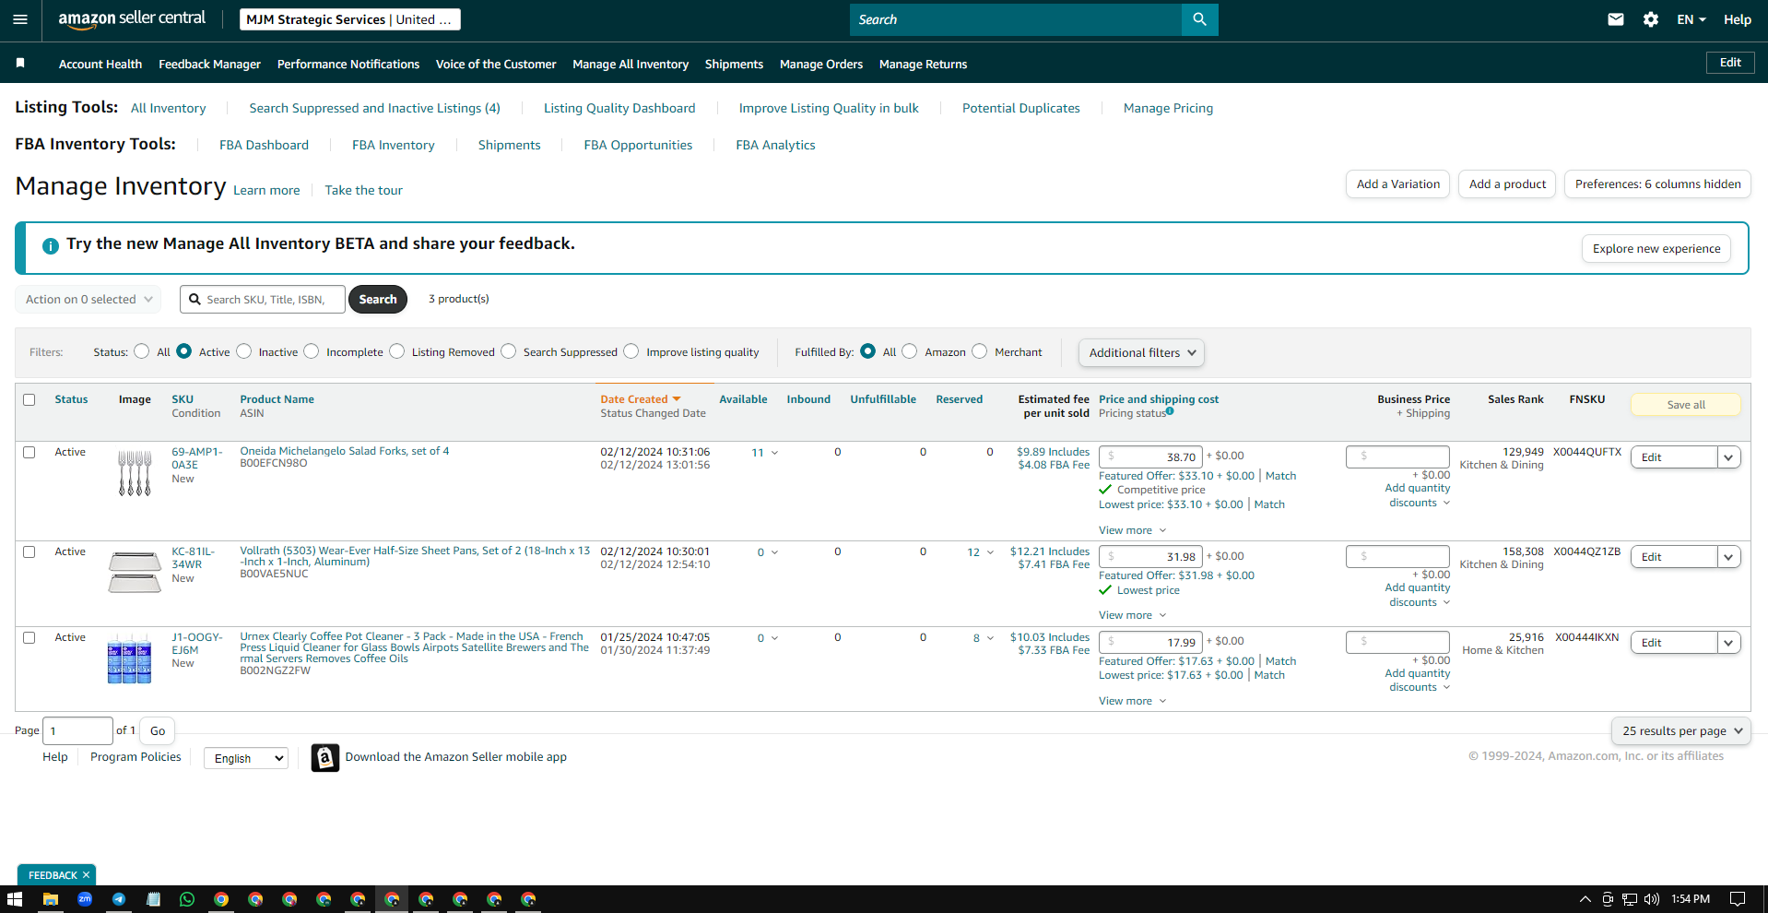Screen dimensions: 1768x913
Task: Open Listing Quality Dashboard link
Action: point(619,108)
